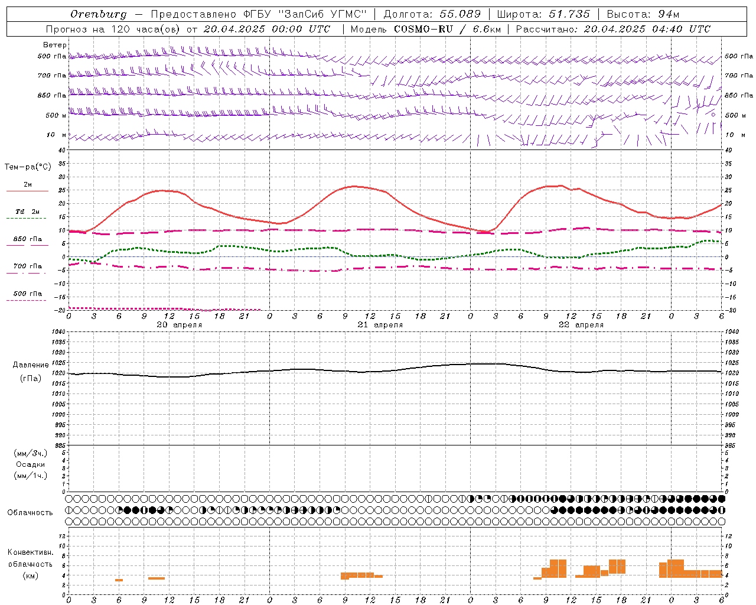Select the '(мм/3ч.)' precipitation unit label

coord(31,453)
